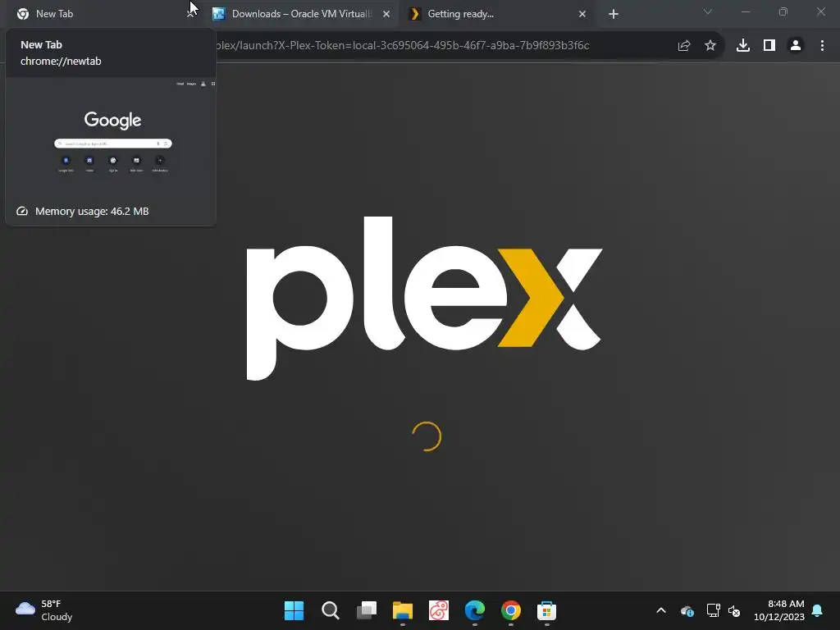Open Chrome downloads icon
840x630 pixels.
[743, 46]
